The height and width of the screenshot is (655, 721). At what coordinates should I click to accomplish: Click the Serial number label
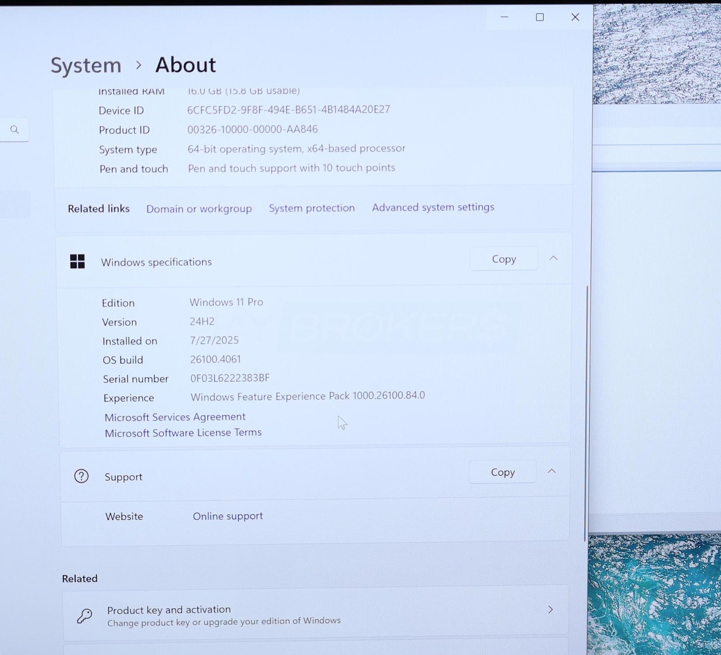pos(136,379)
